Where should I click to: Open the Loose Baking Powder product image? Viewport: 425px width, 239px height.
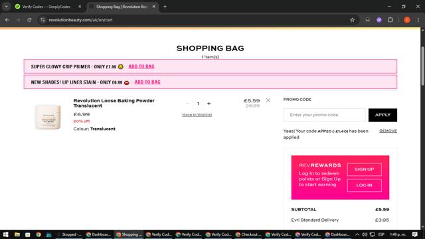[x=48, y=117]
